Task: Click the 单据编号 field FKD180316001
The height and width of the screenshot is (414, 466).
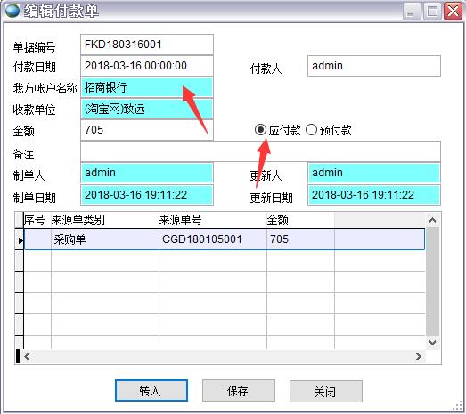Action: [x=147, y=45]
